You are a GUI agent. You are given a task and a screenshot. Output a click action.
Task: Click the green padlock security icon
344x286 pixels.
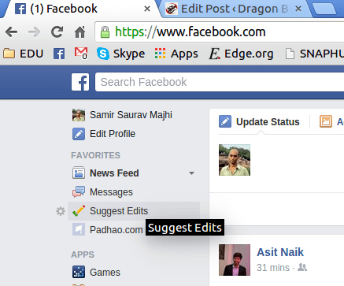[x=105, y=32]
